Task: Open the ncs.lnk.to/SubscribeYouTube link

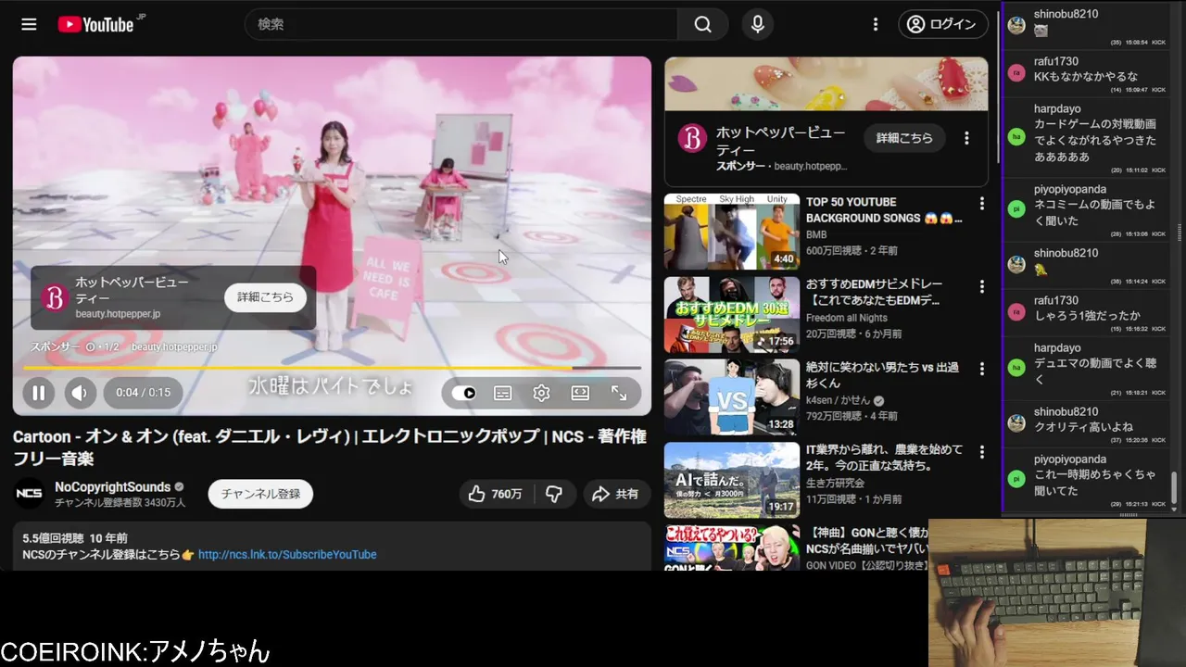Action: click(287, 554)
